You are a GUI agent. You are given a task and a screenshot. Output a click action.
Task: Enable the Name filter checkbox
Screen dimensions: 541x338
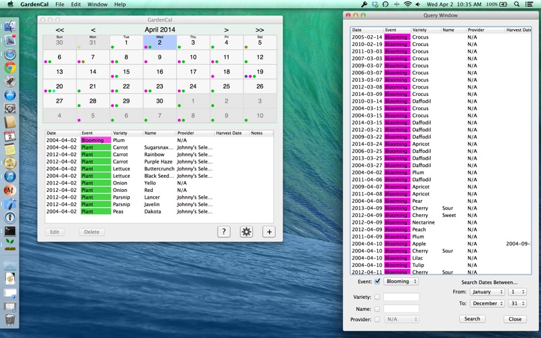pos(377,309)
